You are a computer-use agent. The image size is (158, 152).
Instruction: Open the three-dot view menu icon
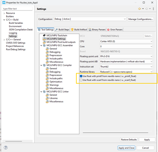click(153, 9)
